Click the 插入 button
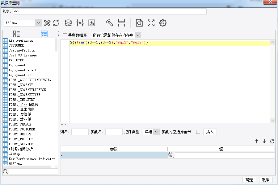 [210, 132]
